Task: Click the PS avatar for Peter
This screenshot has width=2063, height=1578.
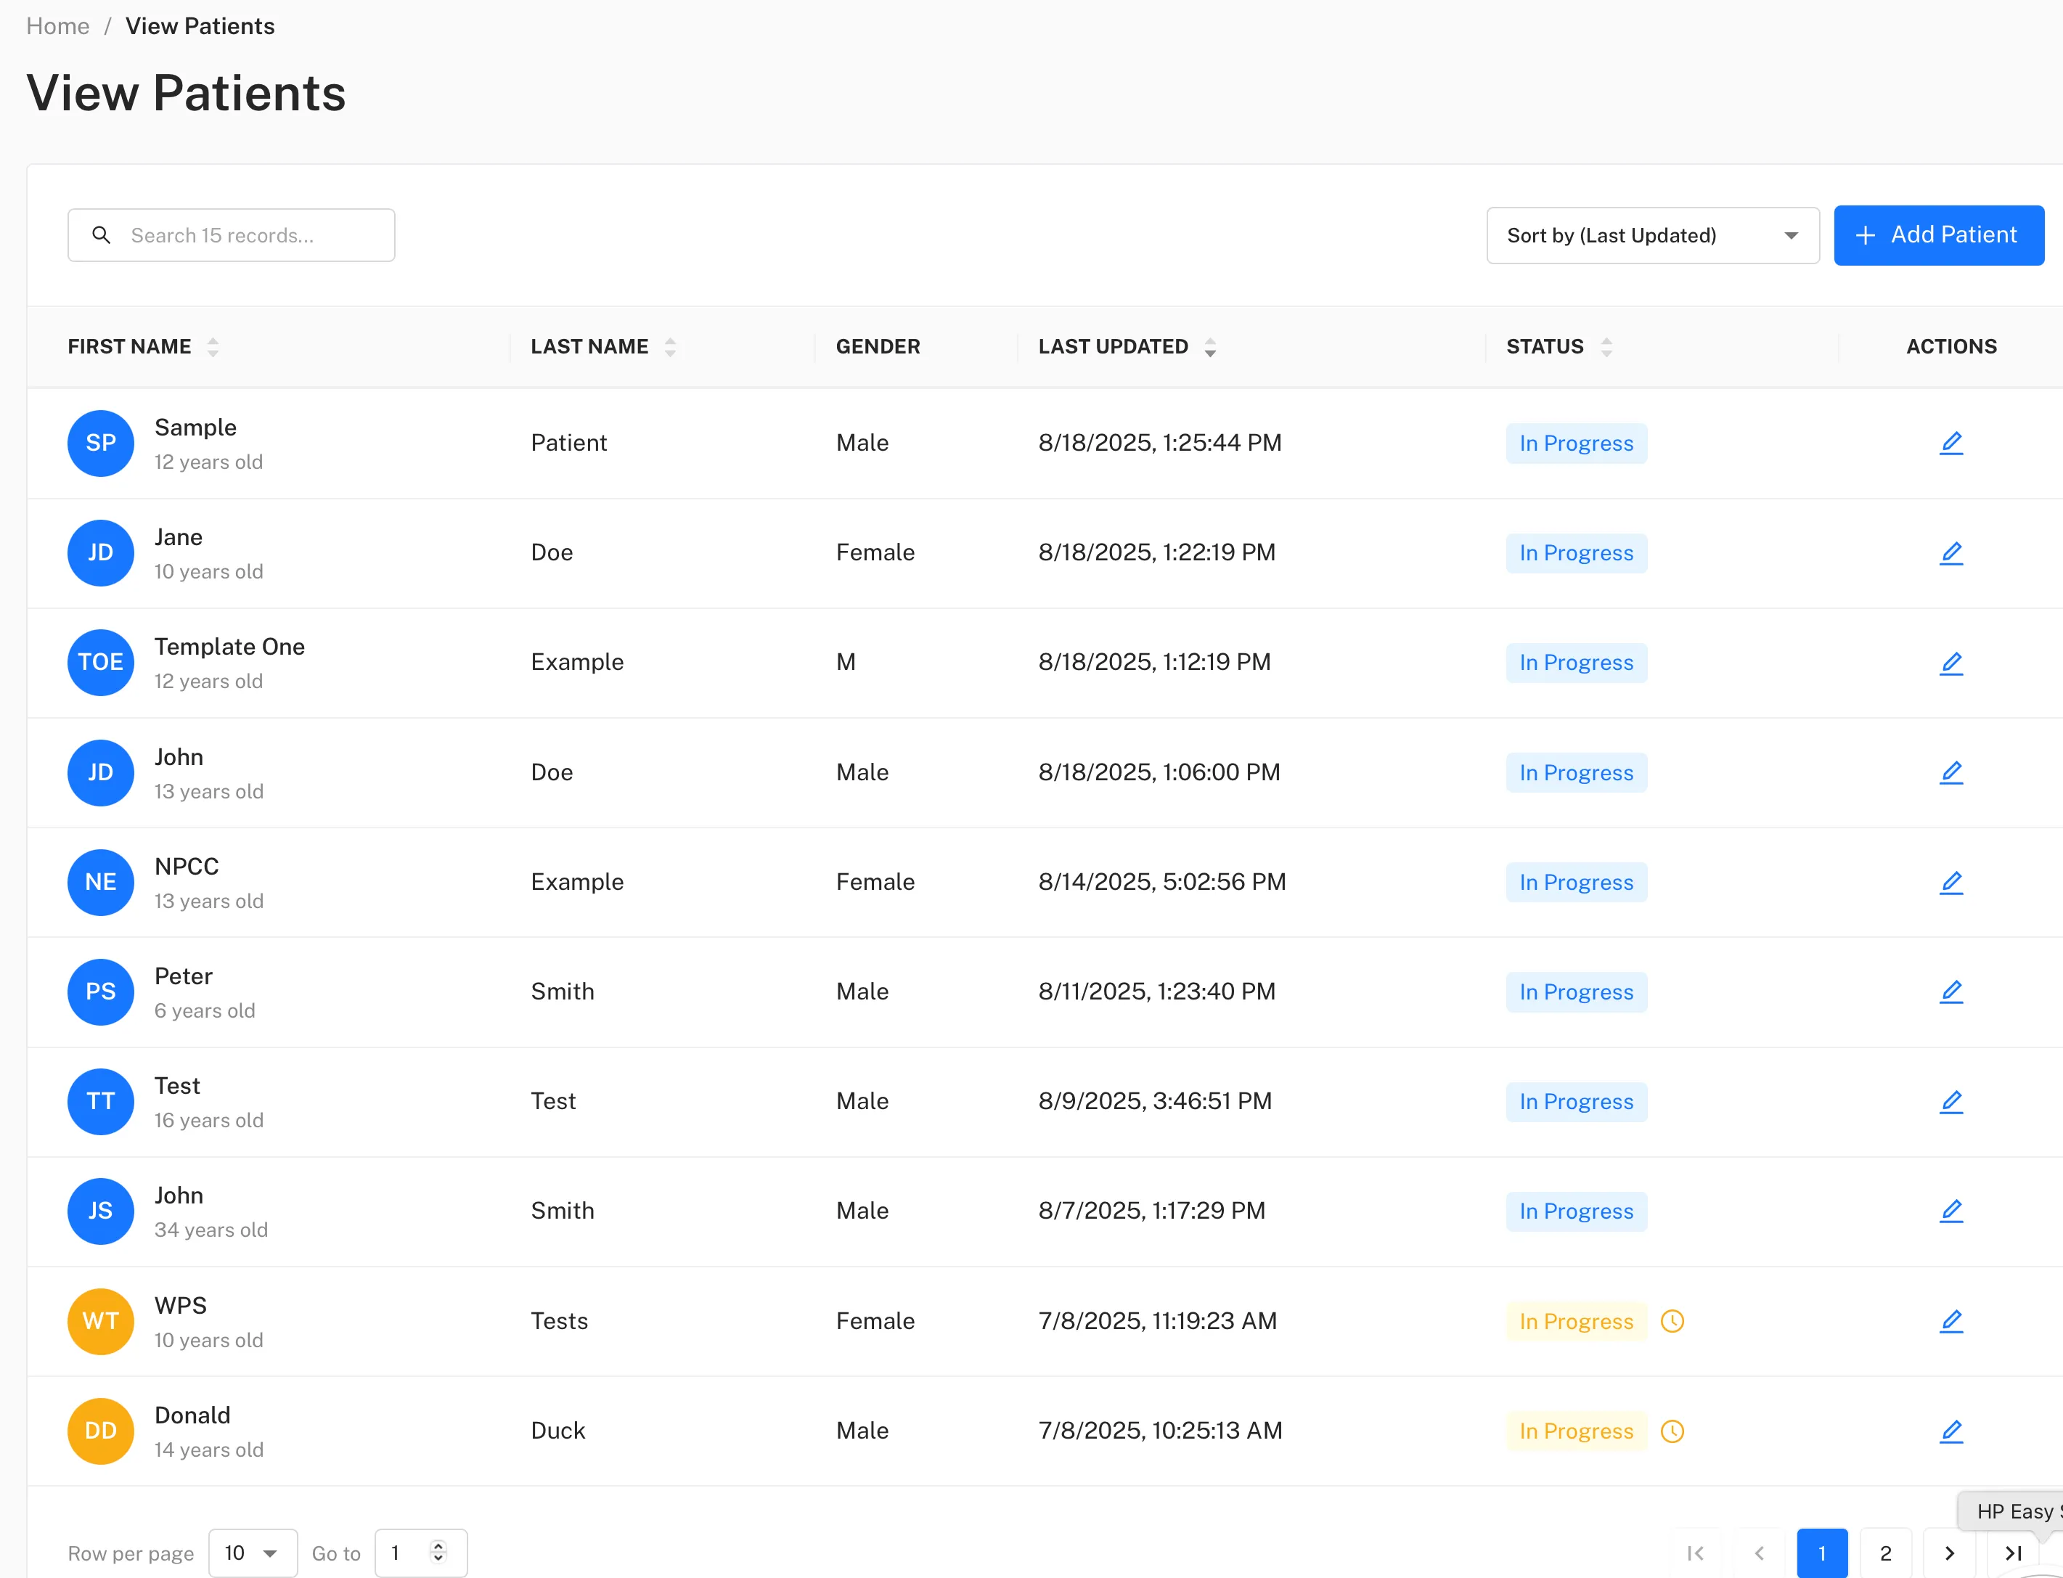Action: pyautogui.click(x=100, y=992)
